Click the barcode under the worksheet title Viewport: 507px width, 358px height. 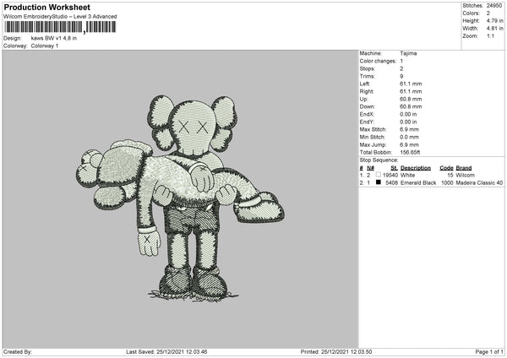pyautogui.click(x=61, y=27)
